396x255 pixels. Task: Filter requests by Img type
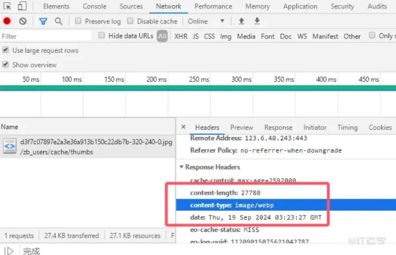click(x=226, y=36)
